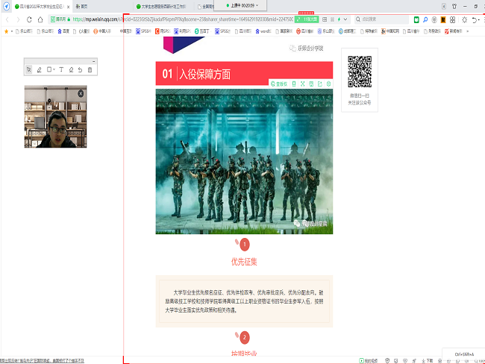Click the compass browser logo icon
Image resolution: width=485 pixels, height=364 pixels.
6,6
